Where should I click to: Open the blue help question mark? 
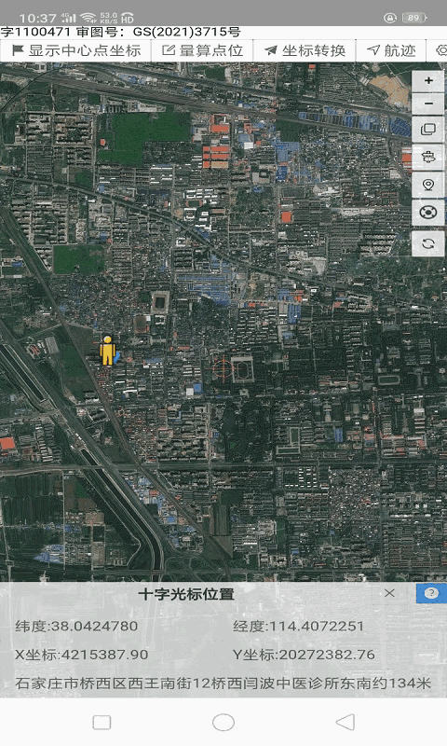(431, 593)
